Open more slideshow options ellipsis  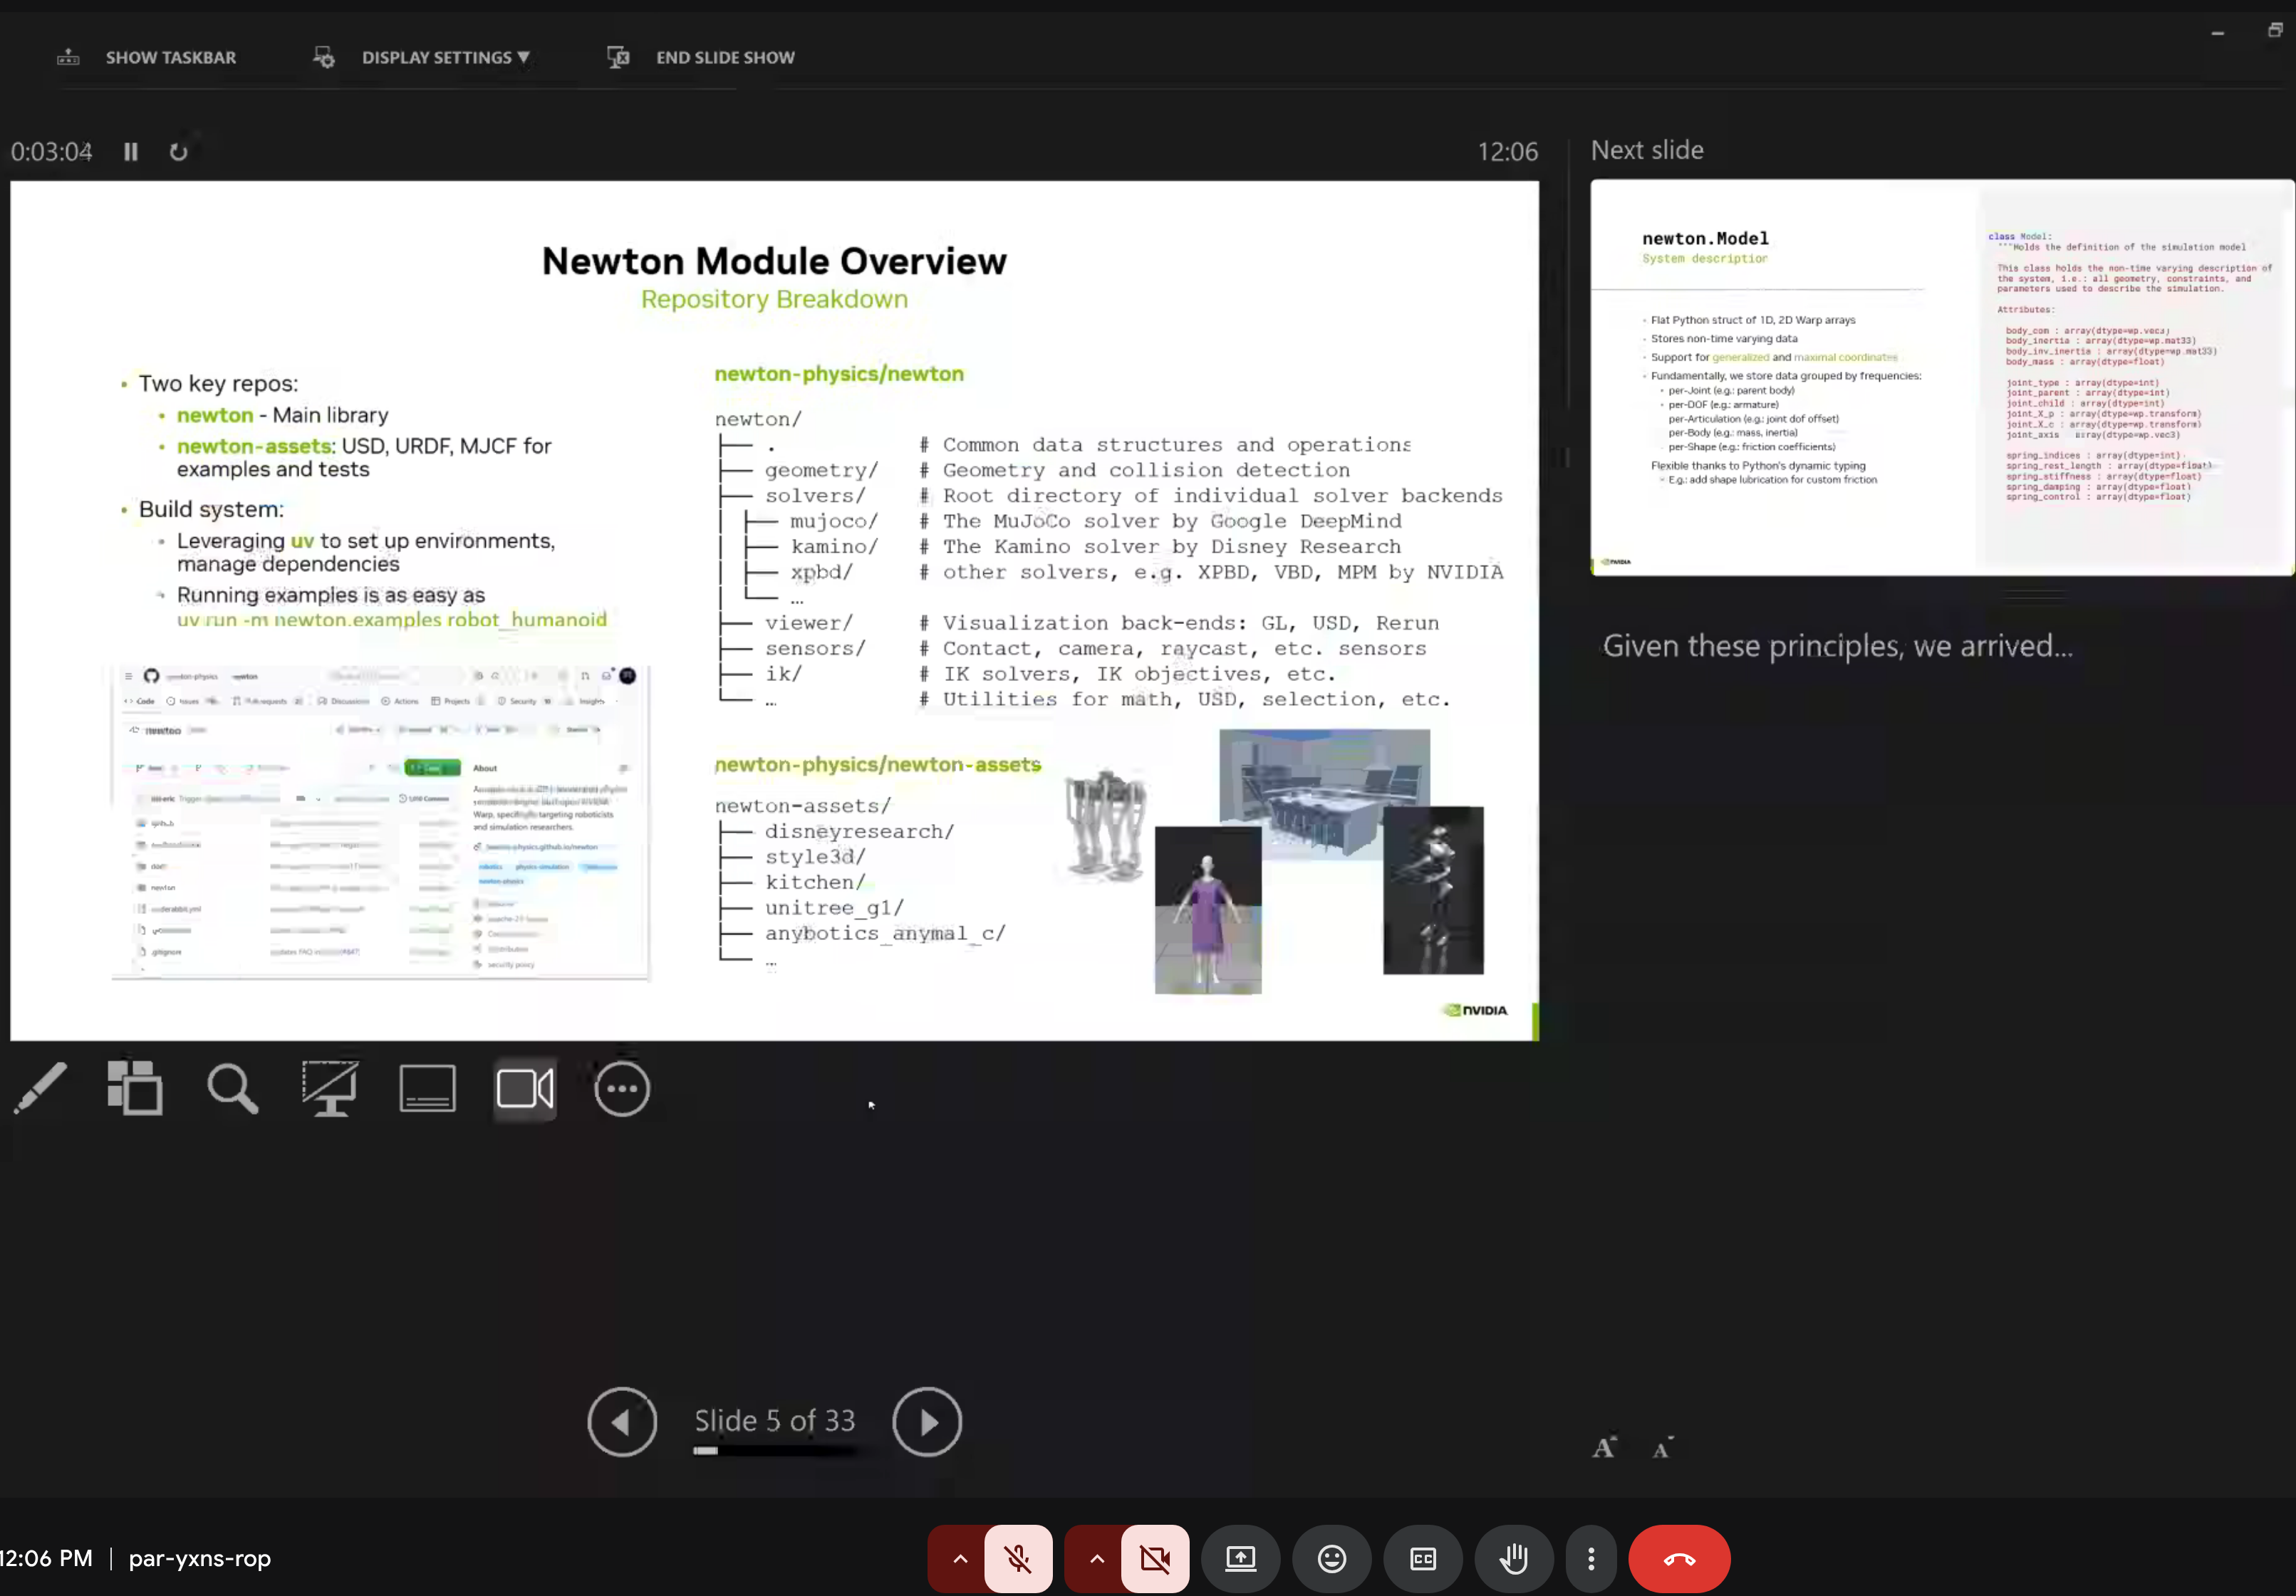pyautogui.click(x=622, y=1088)
